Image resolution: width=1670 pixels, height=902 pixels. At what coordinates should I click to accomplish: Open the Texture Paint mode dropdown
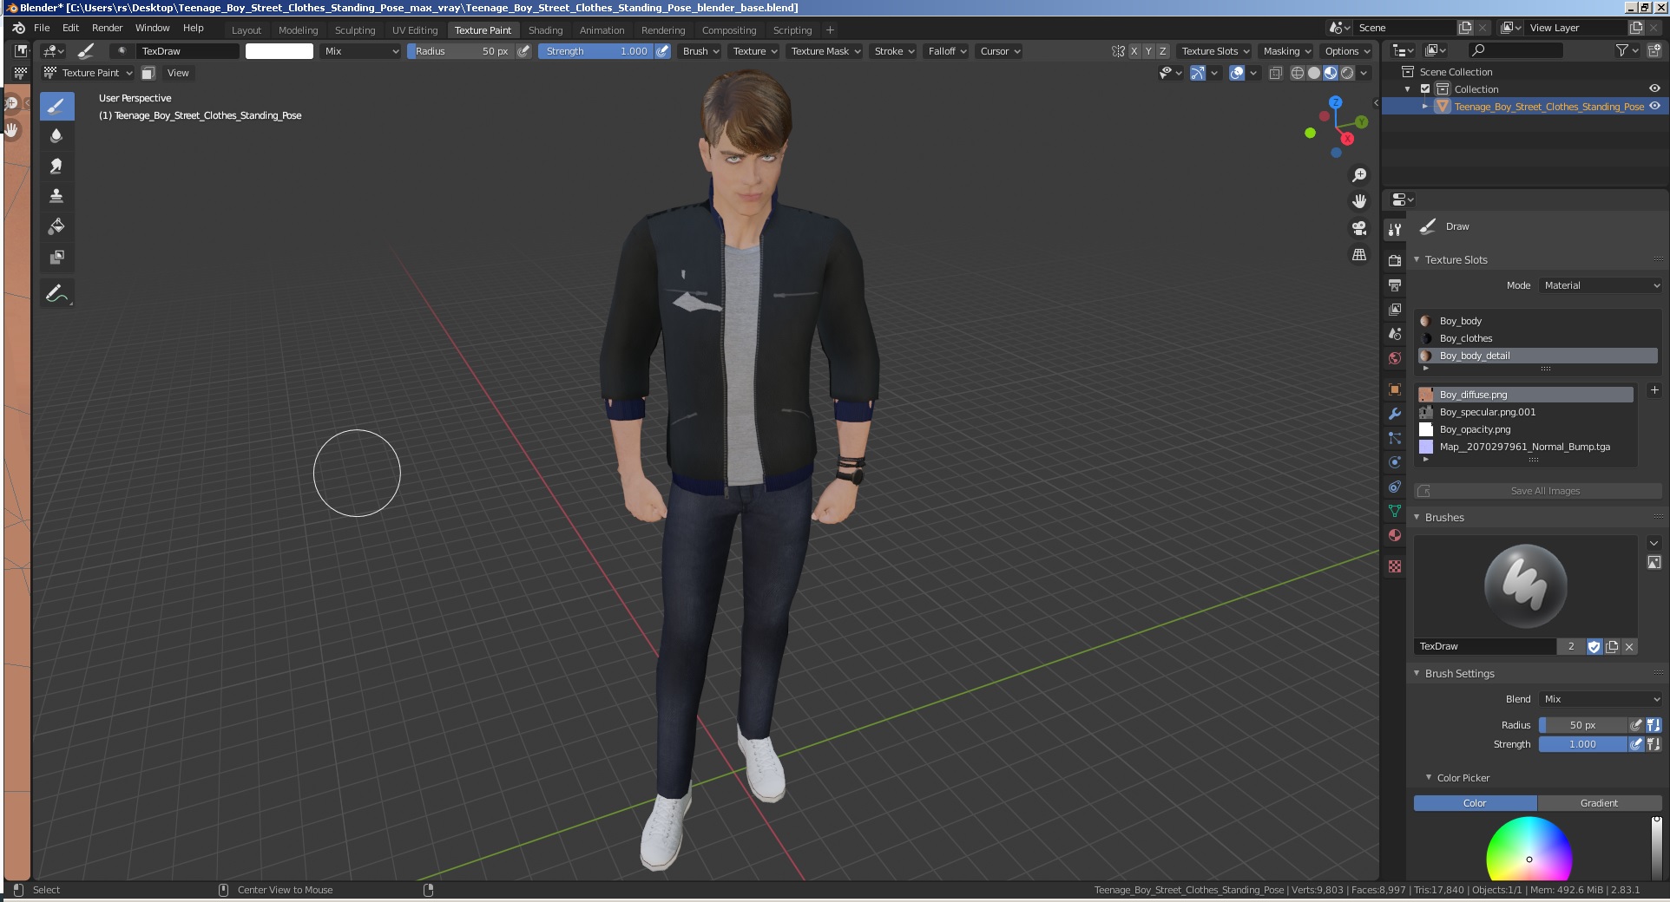89,73
